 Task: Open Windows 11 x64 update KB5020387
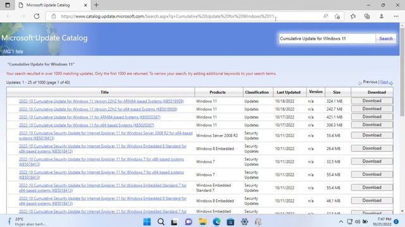[x=87, y=125]
